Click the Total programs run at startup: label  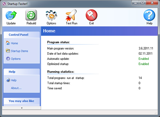click(x=66, y=78)
